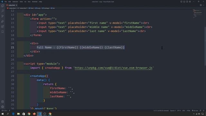The height and width of the screenshot is (116, 206).
Task: Expand the html breadcrumb segment
Action: click(31, 8)
